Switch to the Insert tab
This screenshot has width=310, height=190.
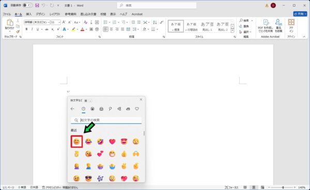pos(29,14)
